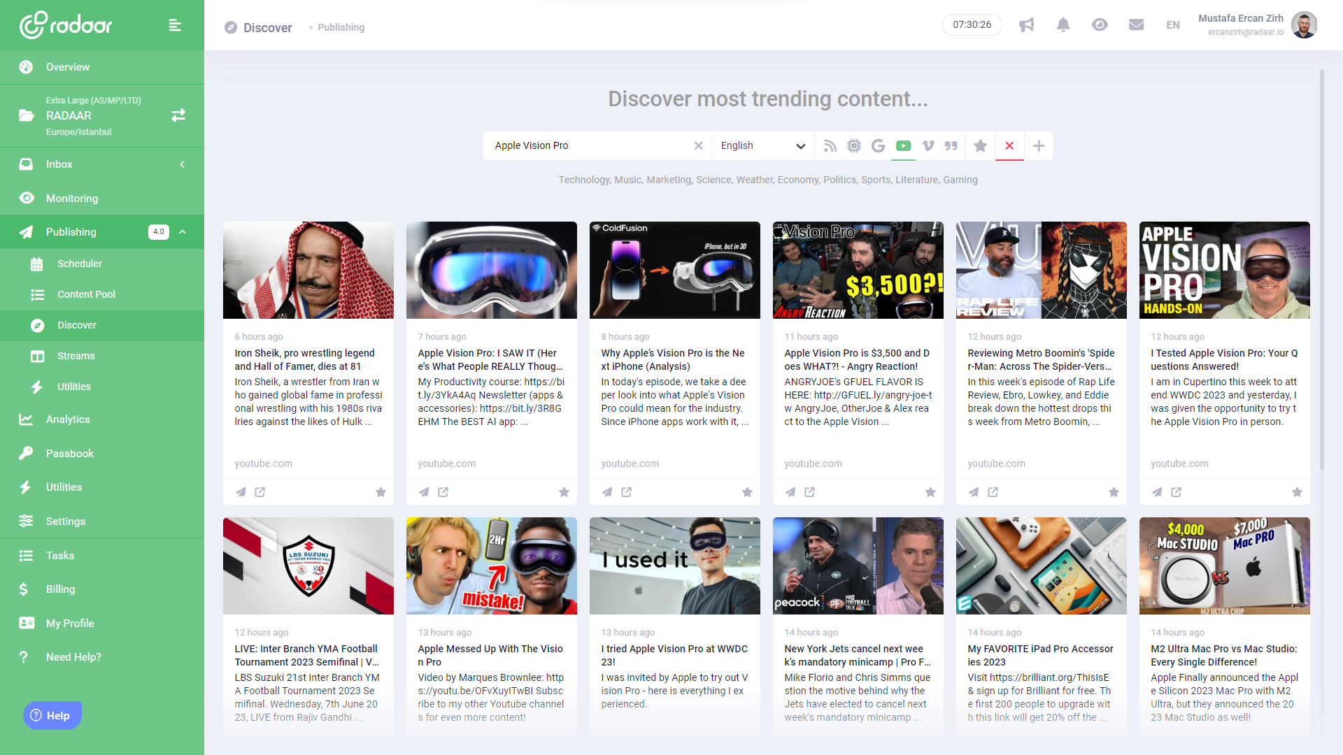
Task: Click the Help button
Action: (x=52, y=715)
